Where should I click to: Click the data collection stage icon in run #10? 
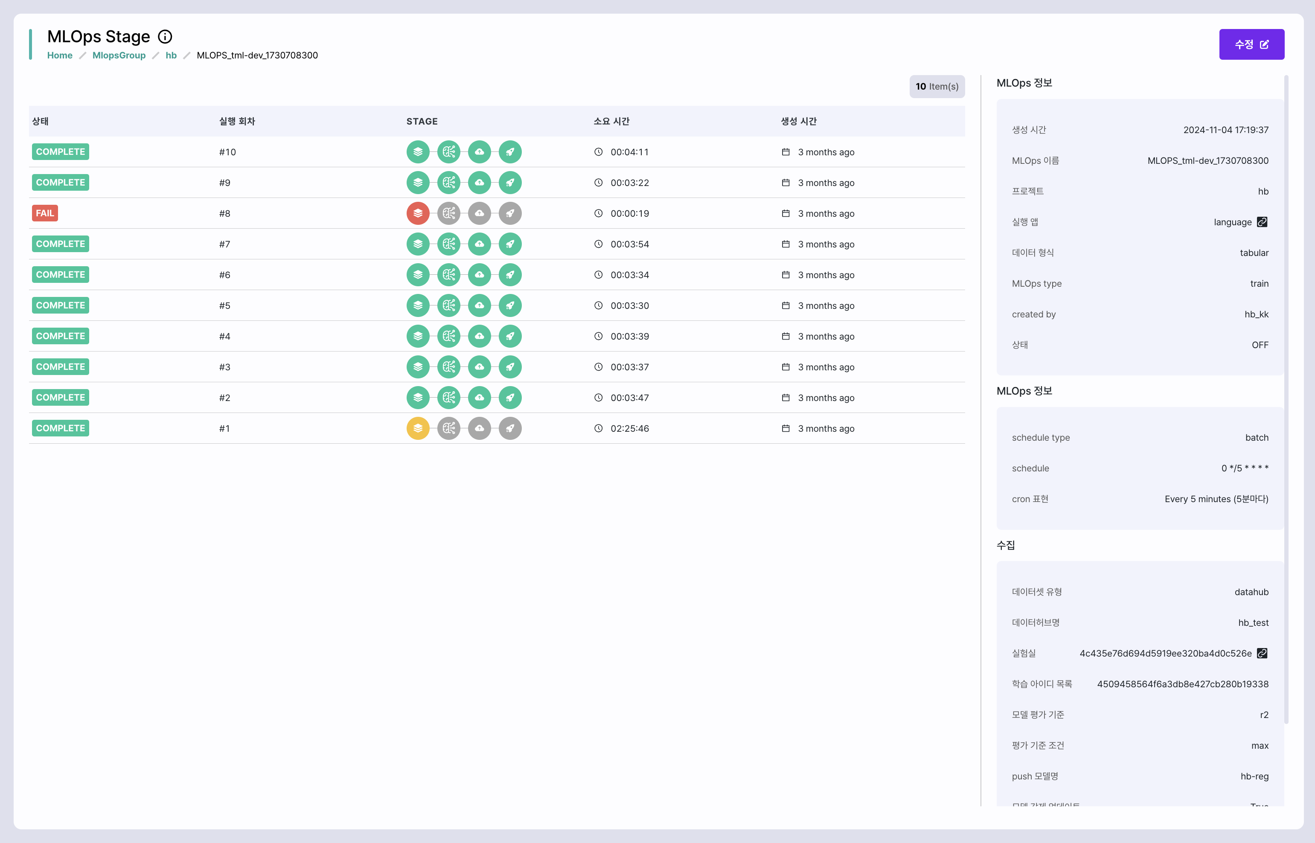(x=418, y=152)
